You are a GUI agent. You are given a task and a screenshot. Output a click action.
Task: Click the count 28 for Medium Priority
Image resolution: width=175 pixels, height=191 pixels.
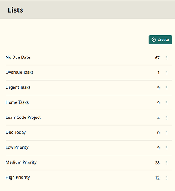pyautogui.click(x=157, y=163)
